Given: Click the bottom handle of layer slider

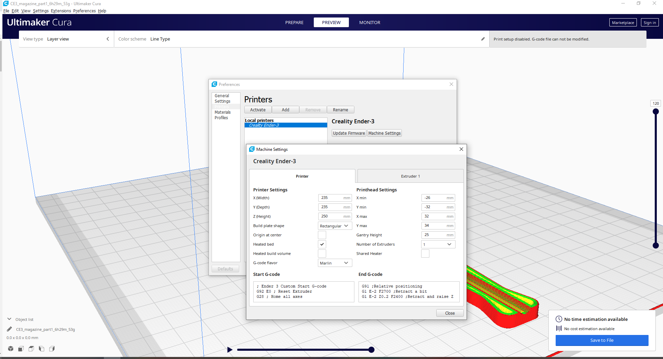Looking at the screenshot, I should pos(655,245).
